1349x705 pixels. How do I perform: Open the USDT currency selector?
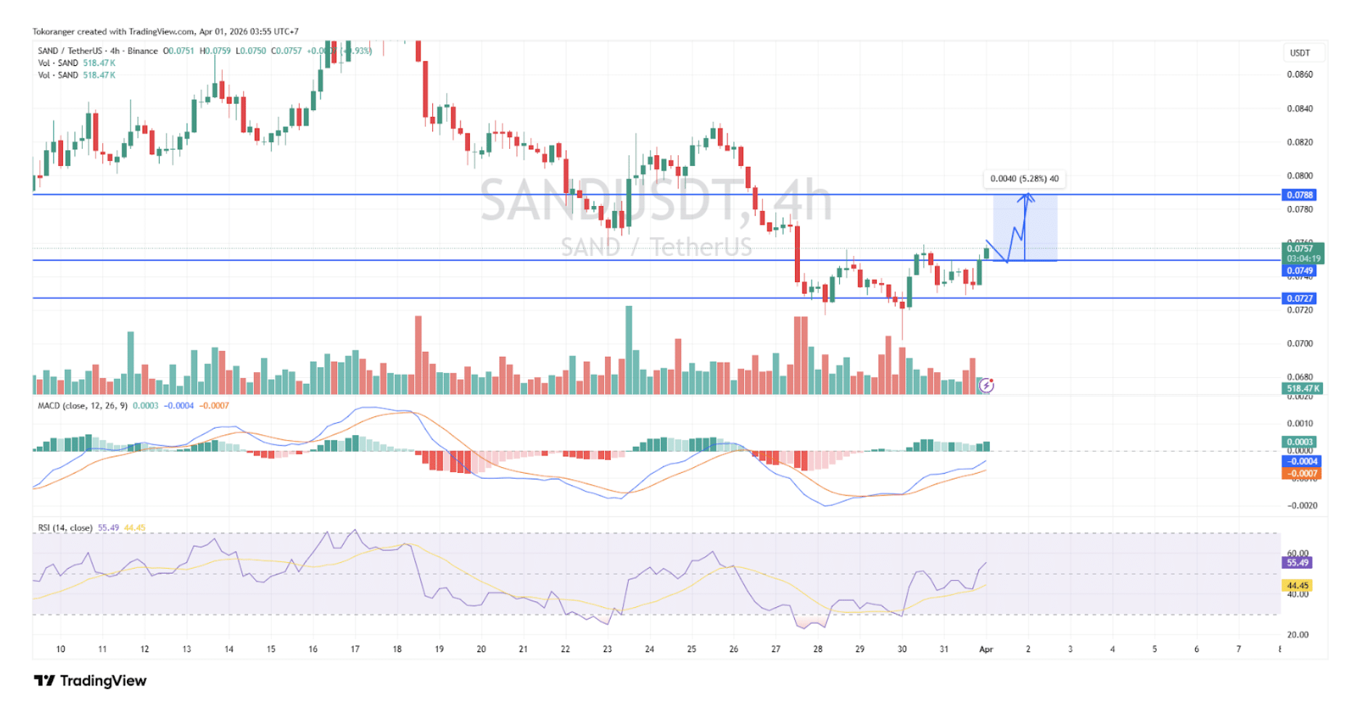pos(1300,53)
